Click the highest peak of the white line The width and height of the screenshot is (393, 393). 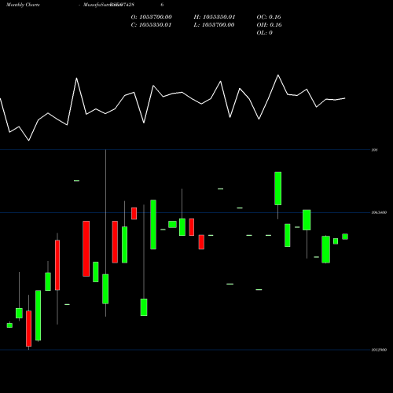tap(278, 75)
